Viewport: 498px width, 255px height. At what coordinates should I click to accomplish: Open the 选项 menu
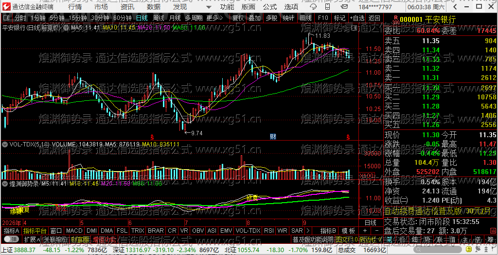click(x=291, y=7)
